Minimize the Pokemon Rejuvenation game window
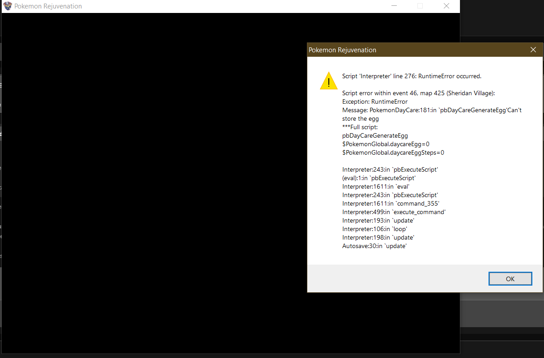 coord(394,6)
